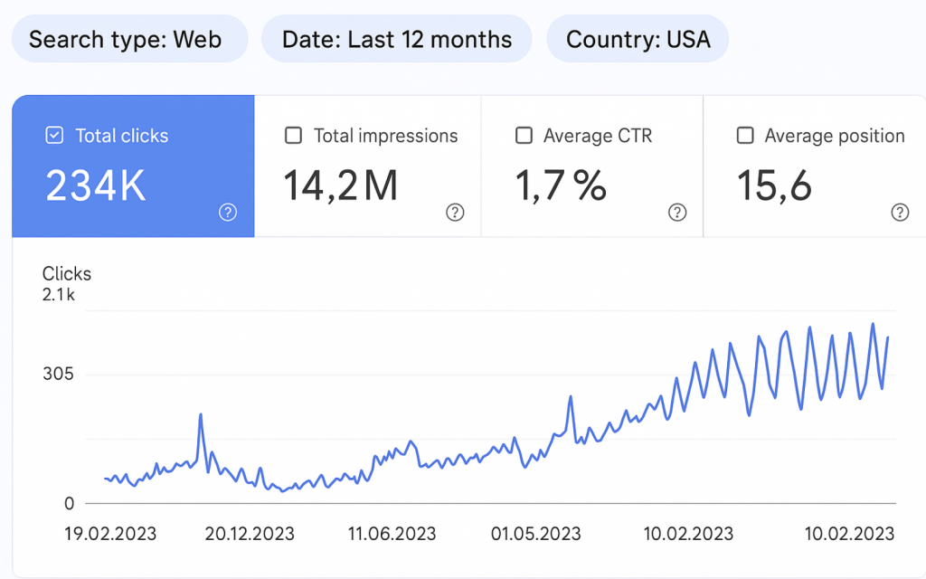Enable the Total impressions checkbox

tap(293, 136)
